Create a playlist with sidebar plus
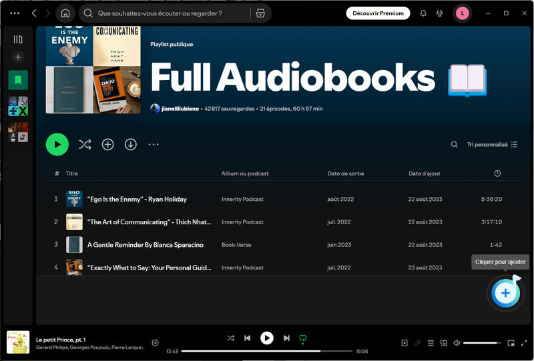The height and width of the screenshot is (361, 534). (x=18, y=57)
